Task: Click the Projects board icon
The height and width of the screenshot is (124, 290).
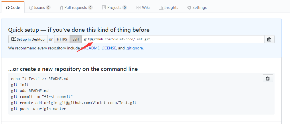Action: click(x=104, y=7)
